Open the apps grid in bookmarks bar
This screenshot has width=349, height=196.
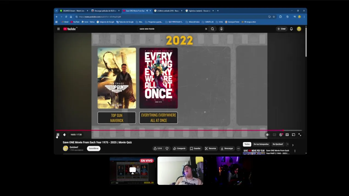click(x=56, y=22)
